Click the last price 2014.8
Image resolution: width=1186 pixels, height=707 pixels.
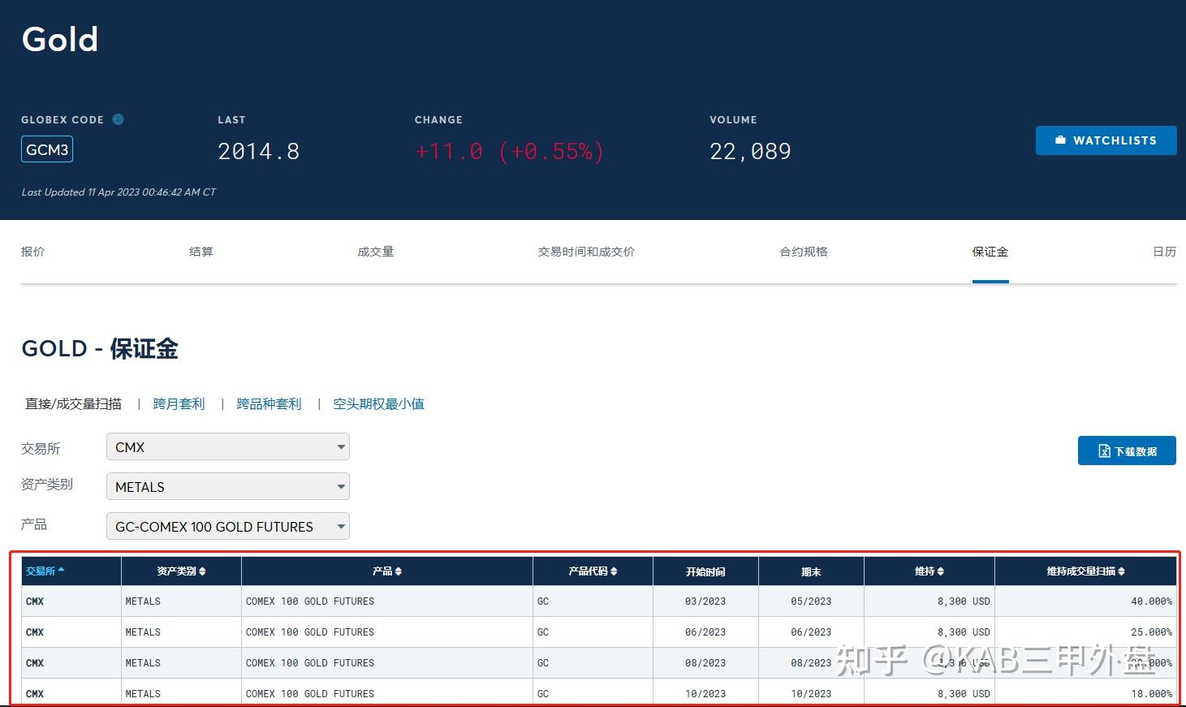click(259, 152)
